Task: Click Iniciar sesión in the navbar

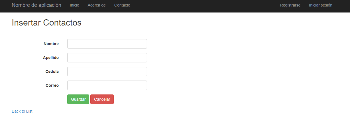Action: tap(320, 5)
